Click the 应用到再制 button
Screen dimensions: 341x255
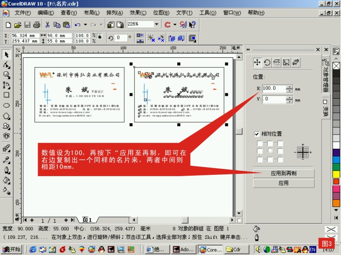[x=284, y=173]
